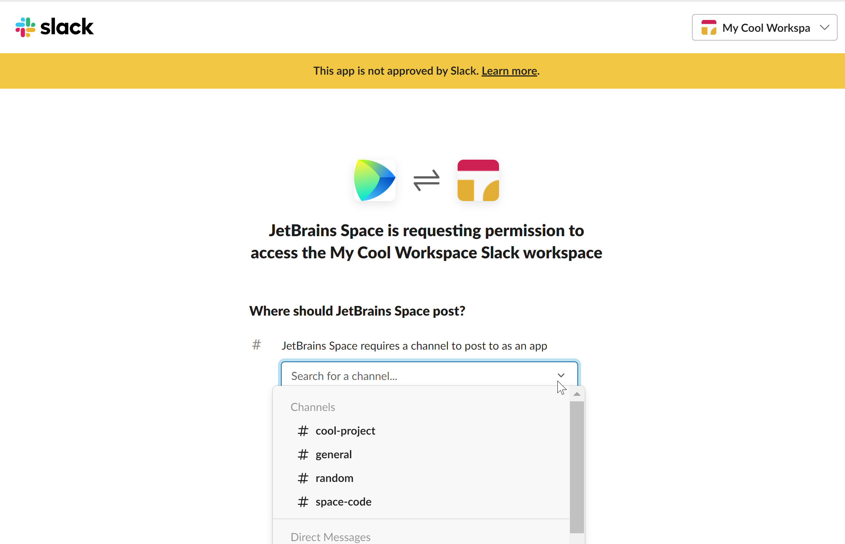This screenshot has height=544, width=845.
Task: Select the cool-project channel
Action: click(345, 431)
